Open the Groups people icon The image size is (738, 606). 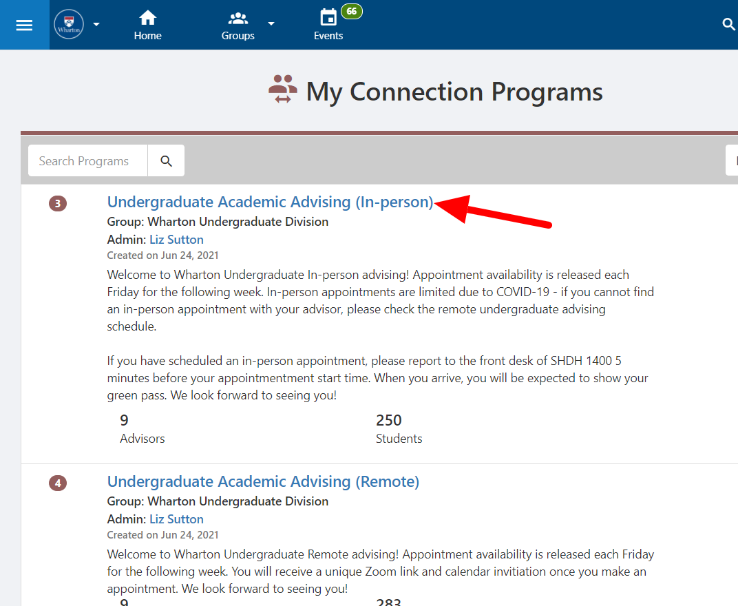tap(238, 19)
